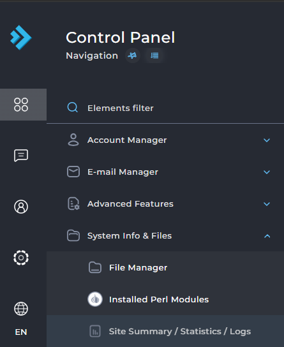Viewport: 284px width, 347px height.
Task: Click the EN language label
Action: tap(21, 332)
